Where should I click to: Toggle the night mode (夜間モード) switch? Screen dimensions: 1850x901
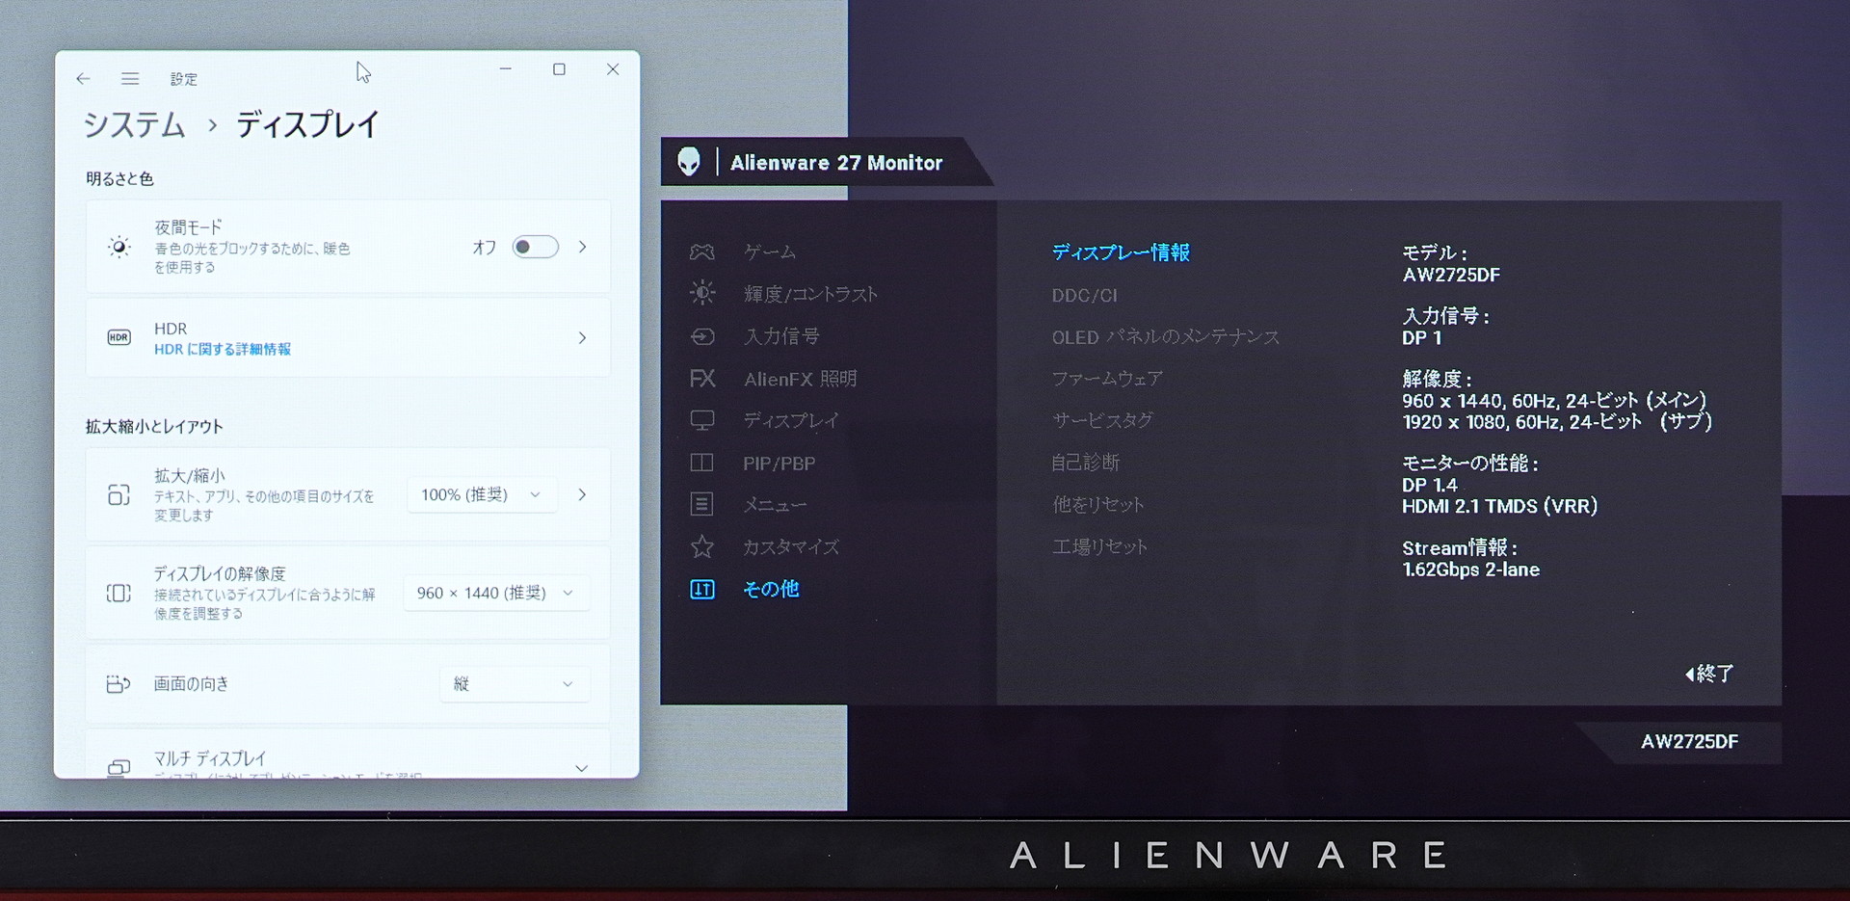click(x=535, y=247)
